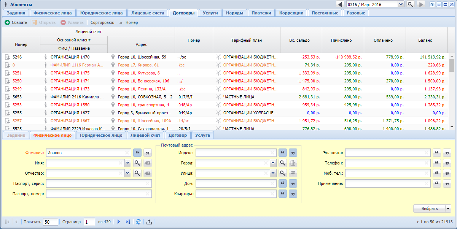This screenshot has width=457, height=229.
Task: Switch to the Лицевые счета tab
Action: tap(148, 13)
